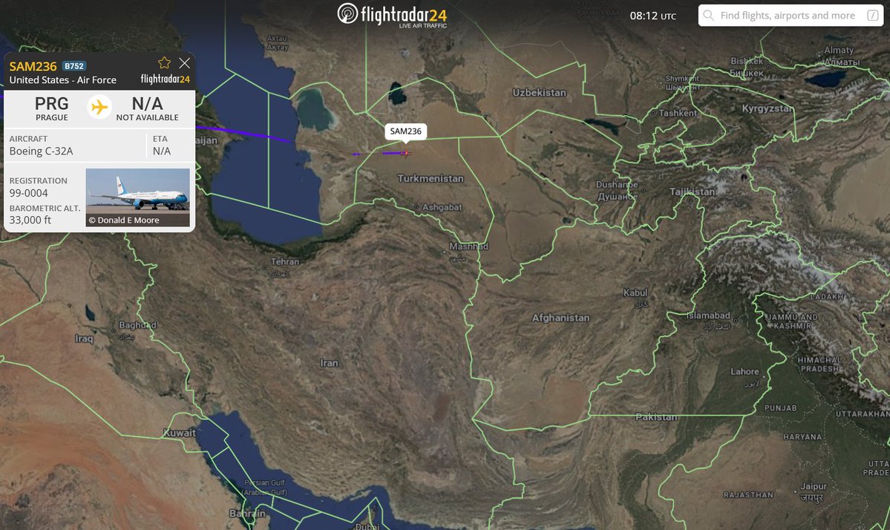This screenshot has height=530, width=890.
Task: Click the Tajikistan country label
Action: pos(692,192)
